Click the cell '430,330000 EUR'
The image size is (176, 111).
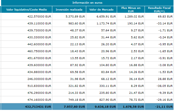(26, 37)
